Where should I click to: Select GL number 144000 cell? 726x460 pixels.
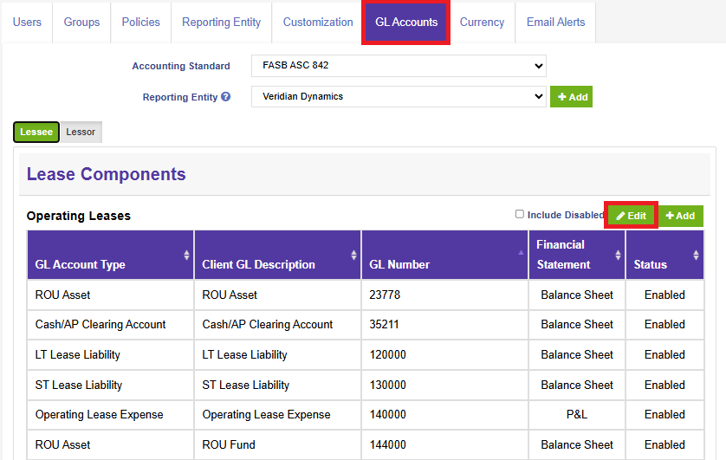444,444
